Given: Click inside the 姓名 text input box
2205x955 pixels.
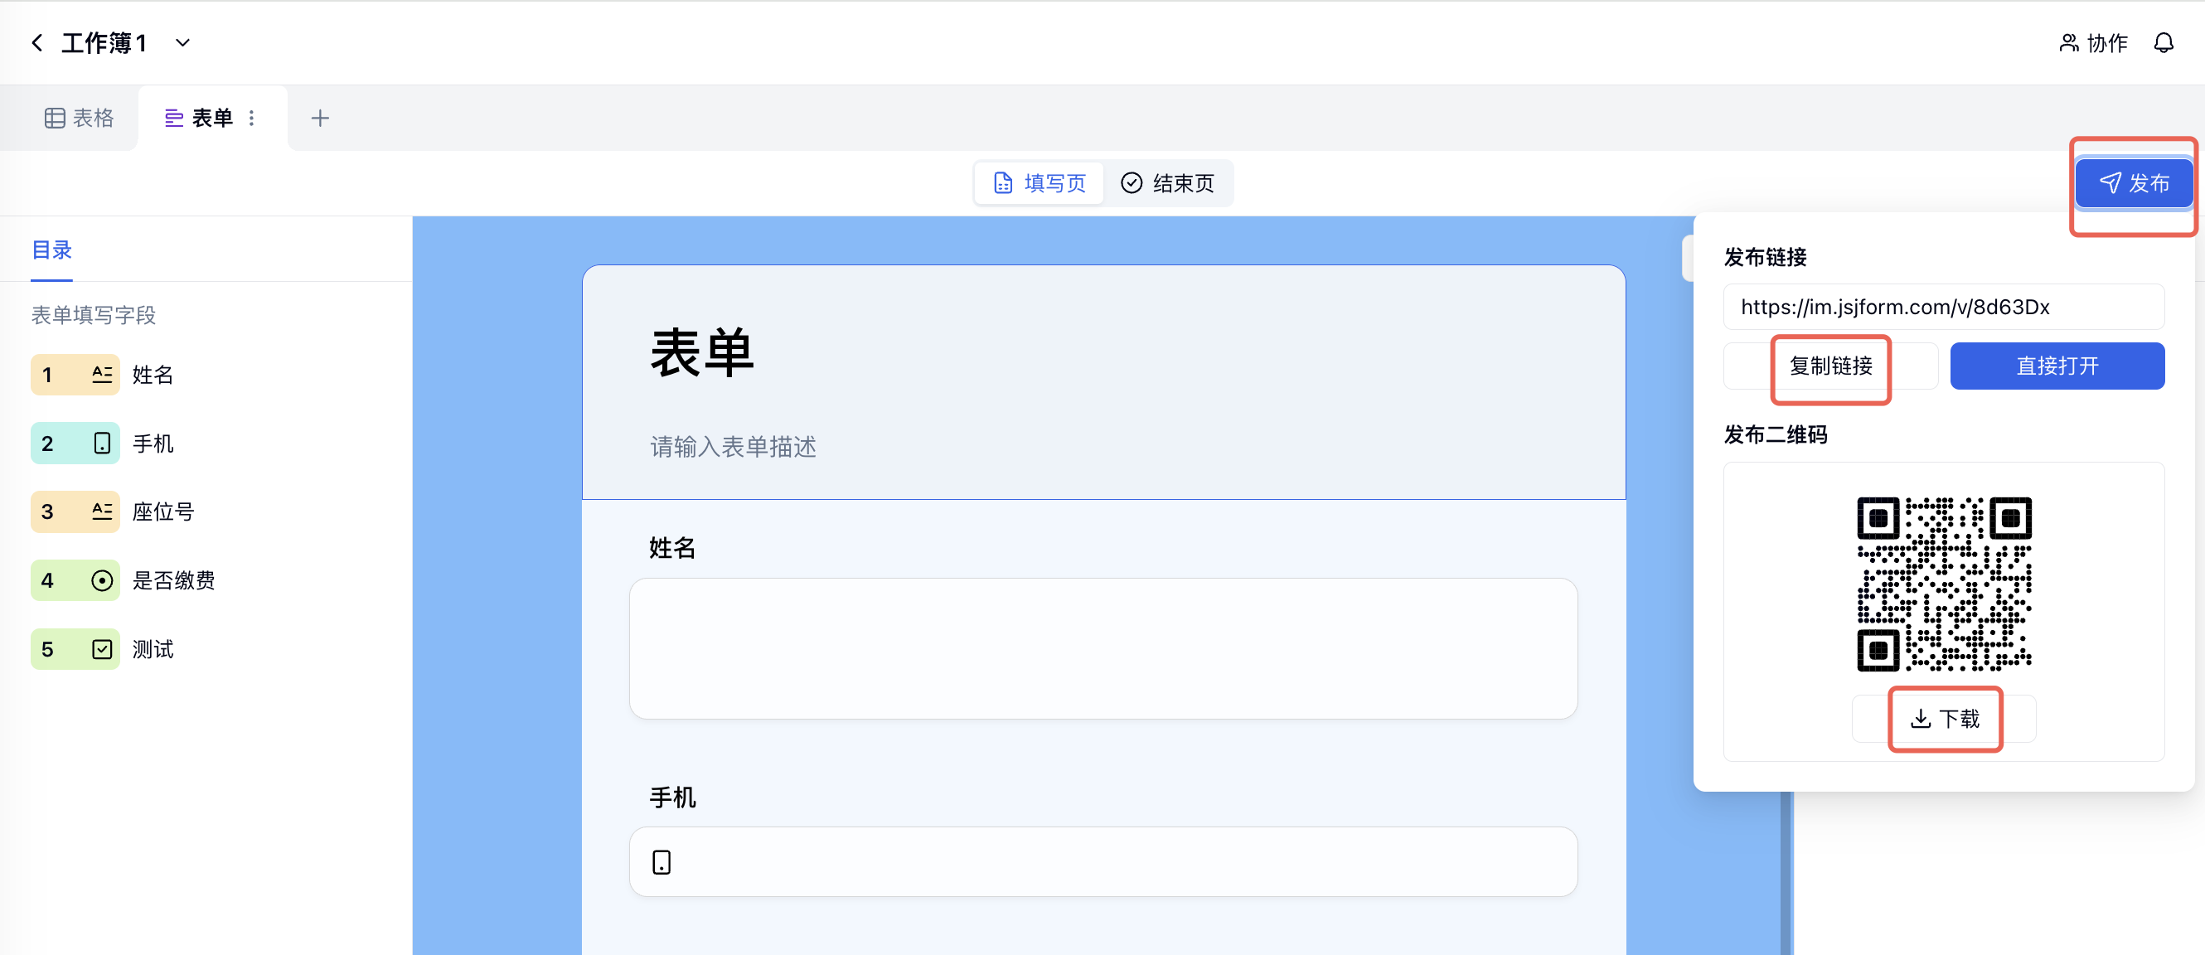Looking at the screenshot, I should (1103, 648).
